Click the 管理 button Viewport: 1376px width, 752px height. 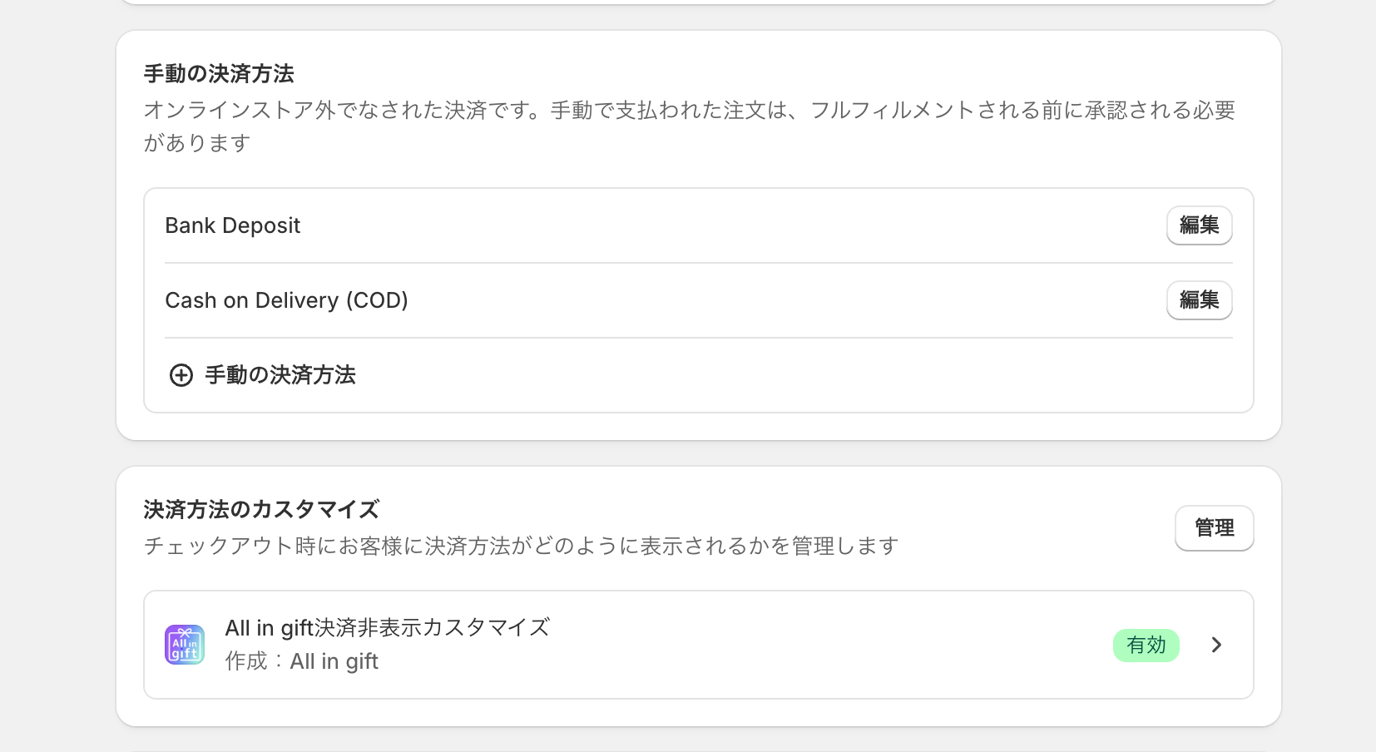click(x=1214, y=527)
